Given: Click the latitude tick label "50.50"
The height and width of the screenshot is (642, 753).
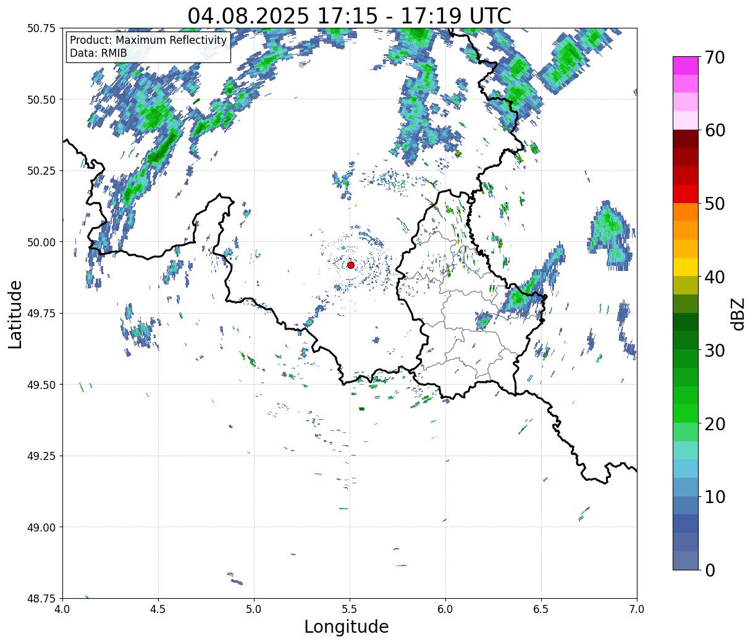Looking at the screenshot, I should (41, 99).
